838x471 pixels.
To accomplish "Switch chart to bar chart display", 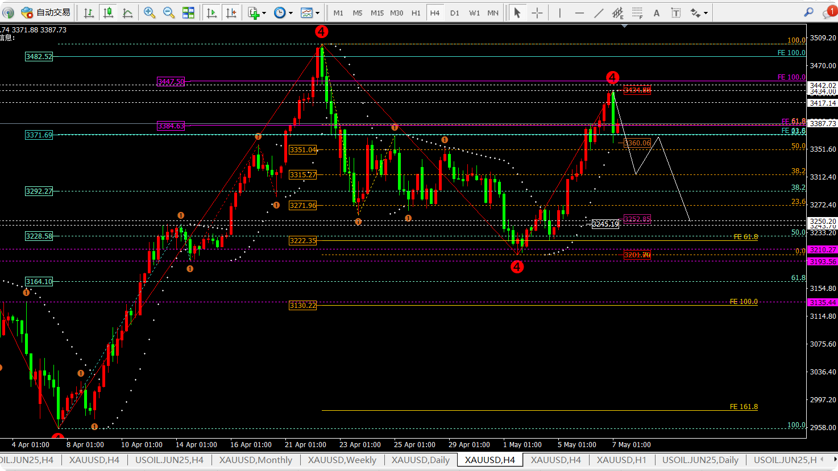I will pos(89,12).
